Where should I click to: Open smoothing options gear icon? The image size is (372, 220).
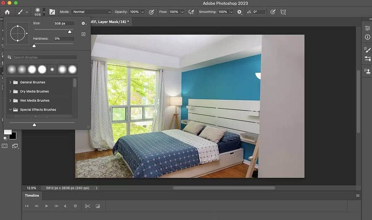239,12
